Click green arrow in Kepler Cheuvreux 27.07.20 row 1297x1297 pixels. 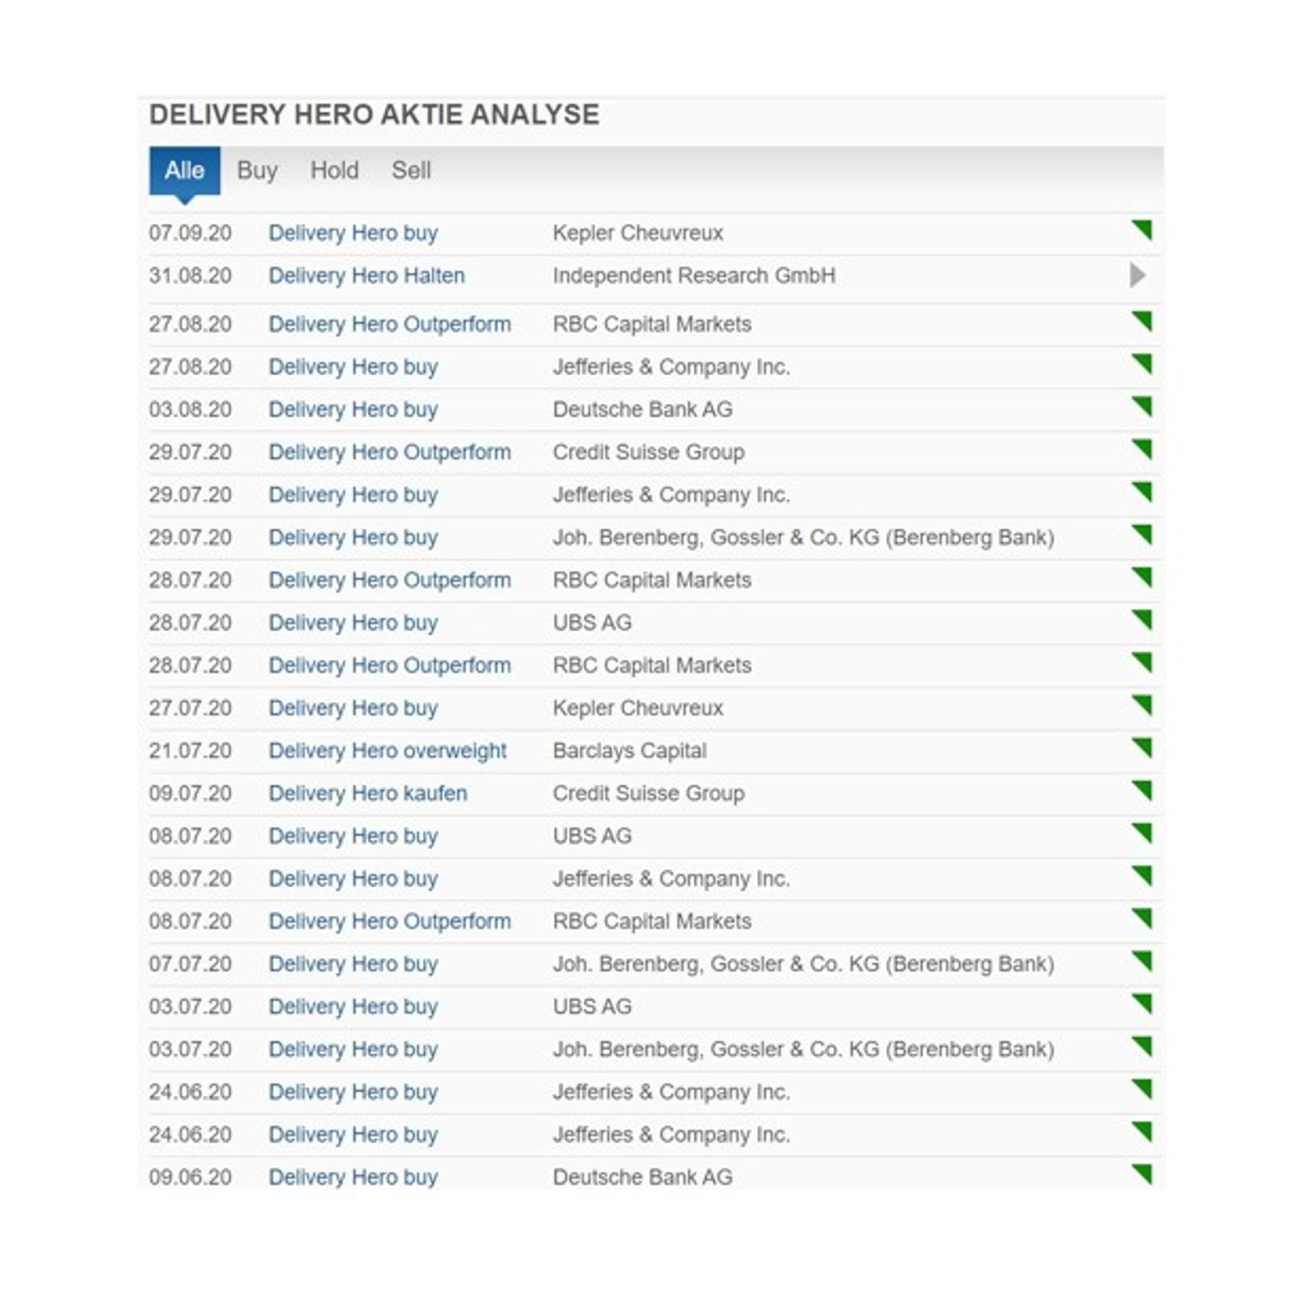[x=1141, y=705]
